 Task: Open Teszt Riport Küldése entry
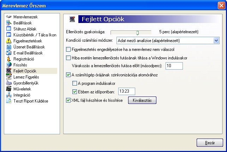click(31, 101)
